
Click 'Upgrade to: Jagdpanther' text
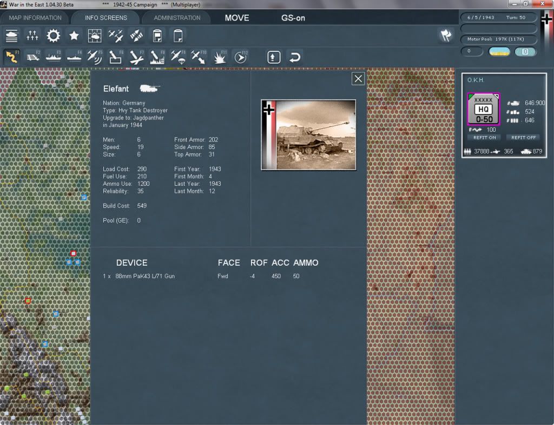tap(133, 118)
